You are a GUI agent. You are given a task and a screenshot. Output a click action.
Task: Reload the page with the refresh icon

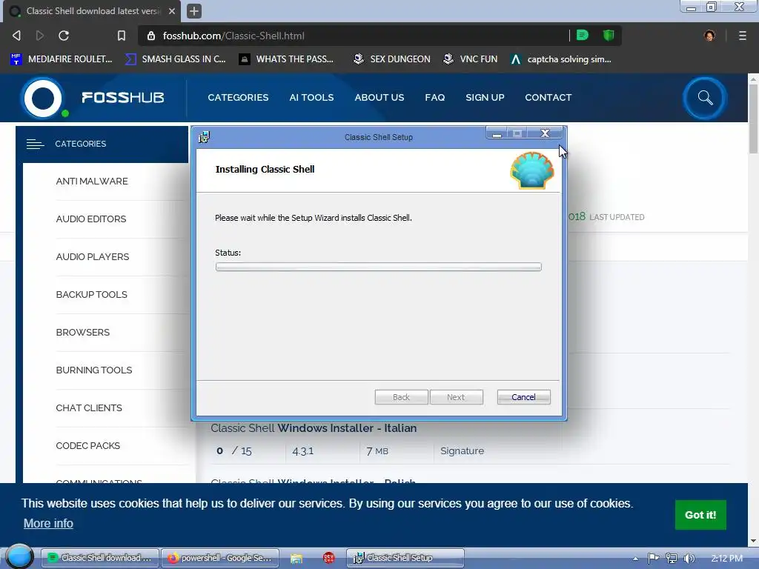click(x=64, y=36)
